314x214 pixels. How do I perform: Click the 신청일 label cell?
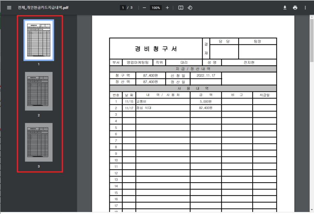click(178, 76)
